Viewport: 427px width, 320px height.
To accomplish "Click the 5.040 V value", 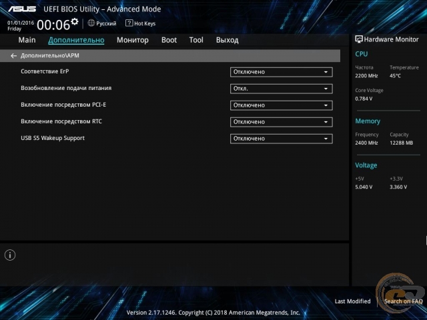I will pos(364,187).
